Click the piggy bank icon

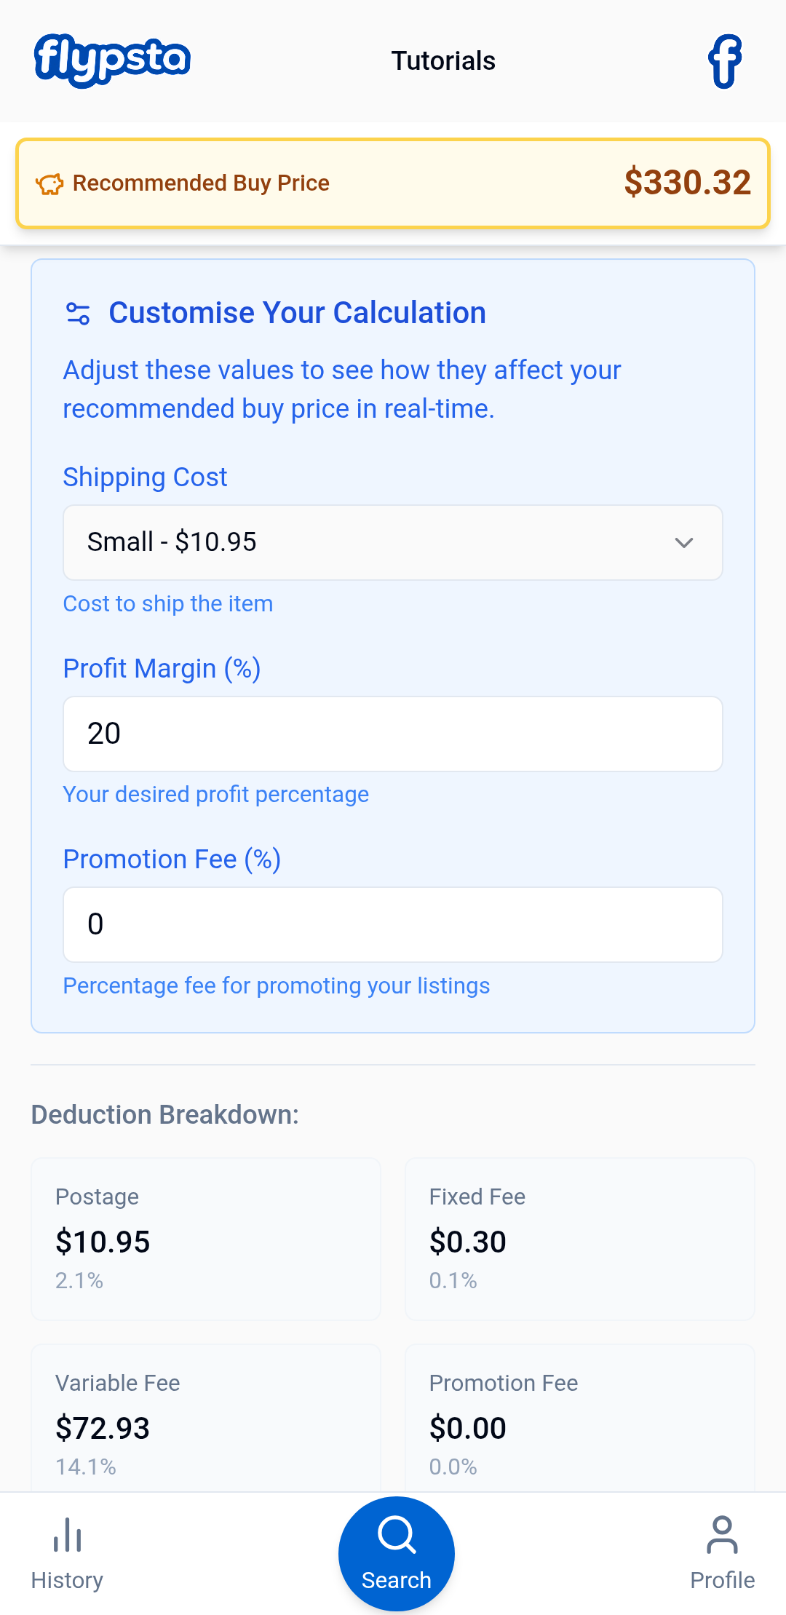click(x=49, y=183)
